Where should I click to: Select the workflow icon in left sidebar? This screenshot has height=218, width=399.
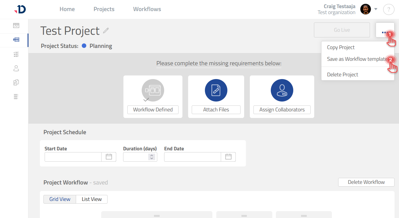pyautogui.click(x=16, y=40)
